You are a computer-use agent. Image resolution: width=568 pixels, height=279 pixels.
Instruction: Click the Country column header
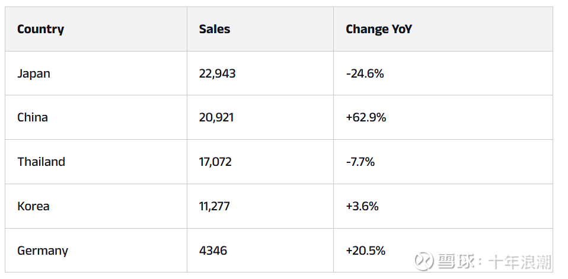coord(40,29)
